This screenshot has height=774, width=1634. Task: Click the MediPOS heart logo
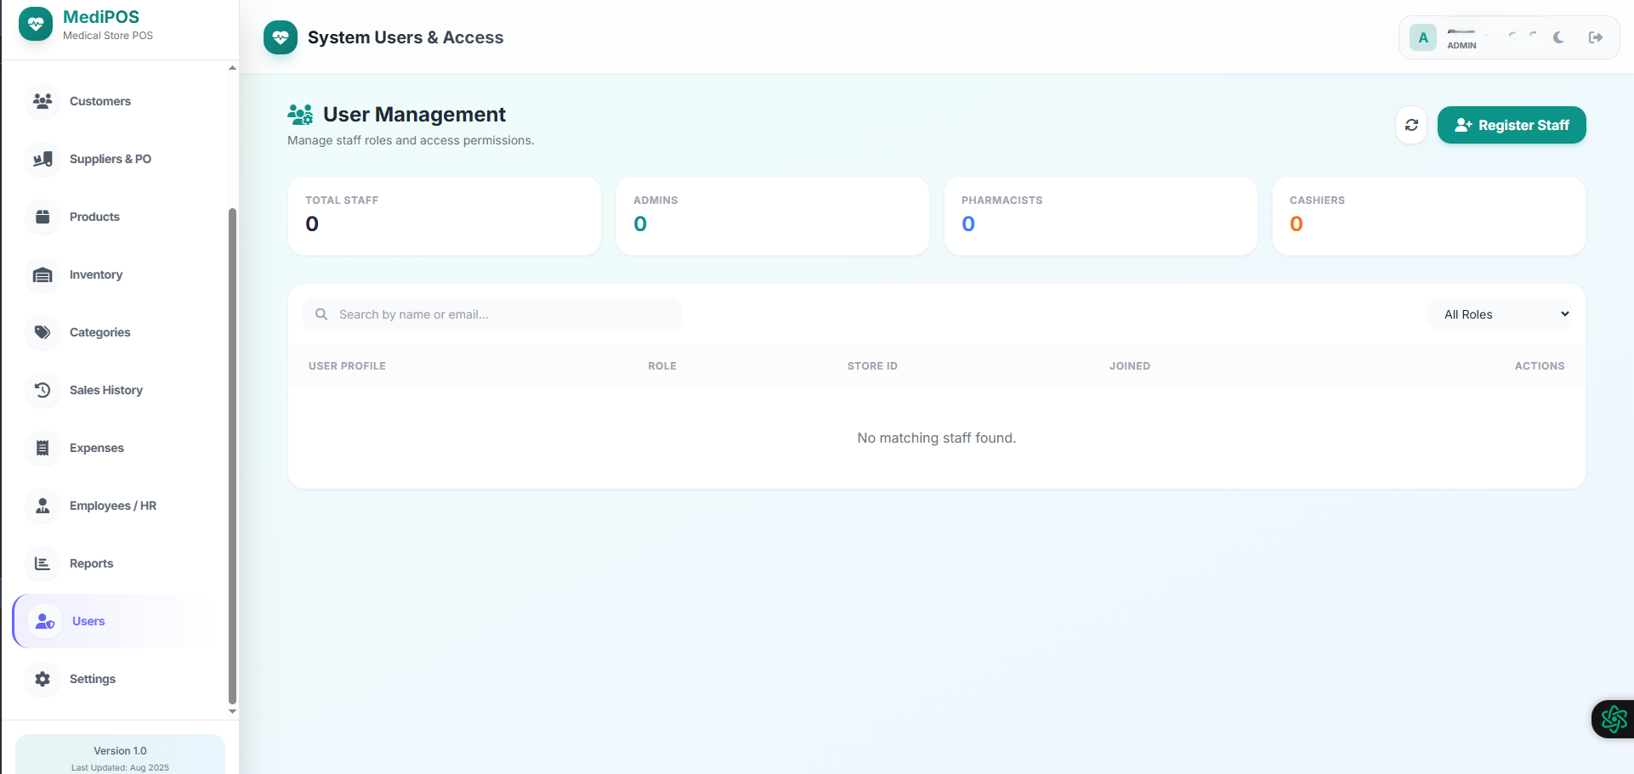click(x=35, y=24)
